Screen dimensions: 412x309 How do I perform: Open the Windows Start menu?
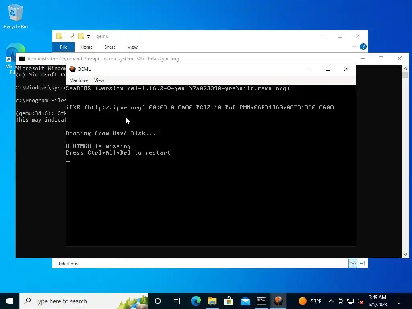pyautogui.click(x=10, y=301)
